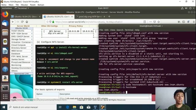The image size is (196, 110).
Task: Expand Virtualize / Container sidebar entry
Action: (x=22, y=42)
